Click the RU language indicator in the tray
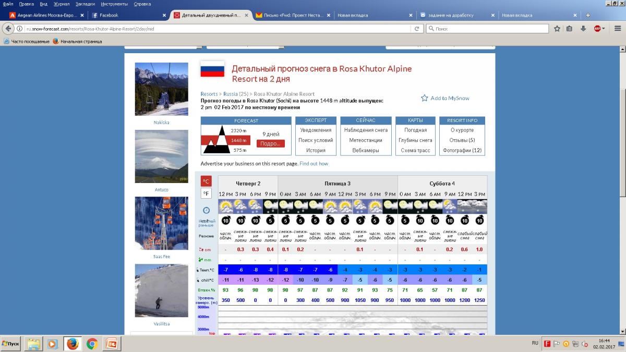 (535, 343)
